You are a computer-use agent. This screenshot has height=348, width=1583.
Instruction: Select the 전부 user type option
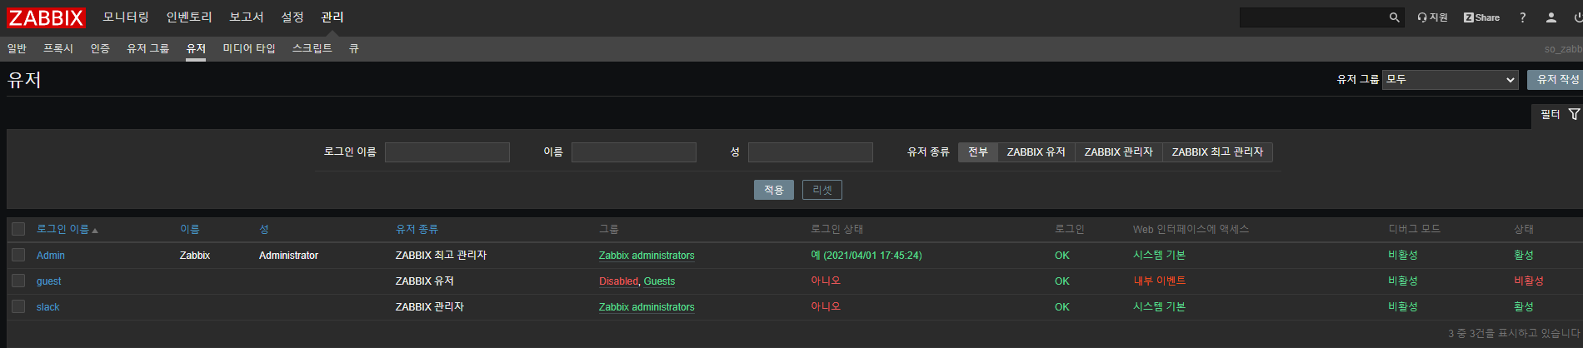(x=978, y=152)
